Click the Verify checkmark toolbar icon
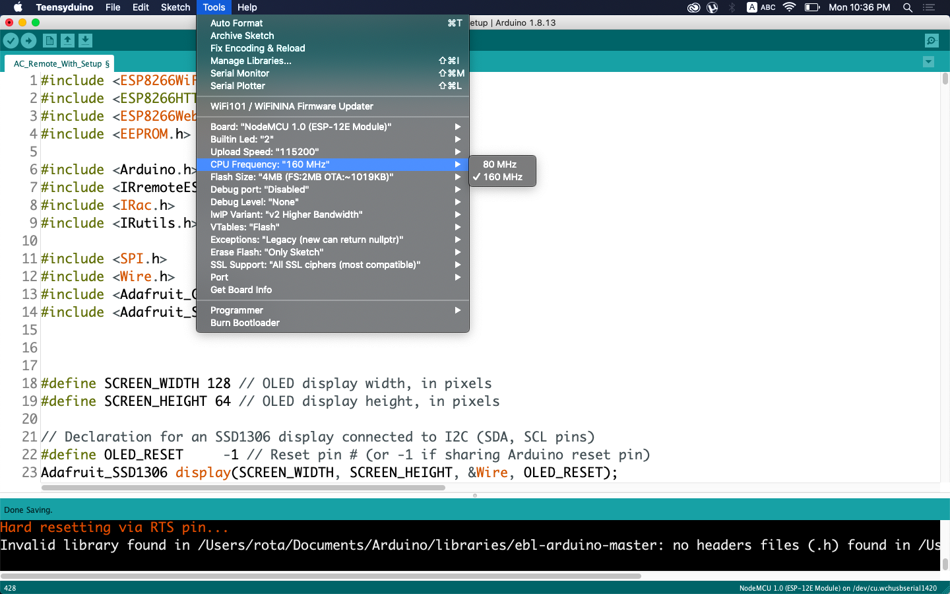Image resolution: width=950 pixels, height=594 pixels. [11, 41]
